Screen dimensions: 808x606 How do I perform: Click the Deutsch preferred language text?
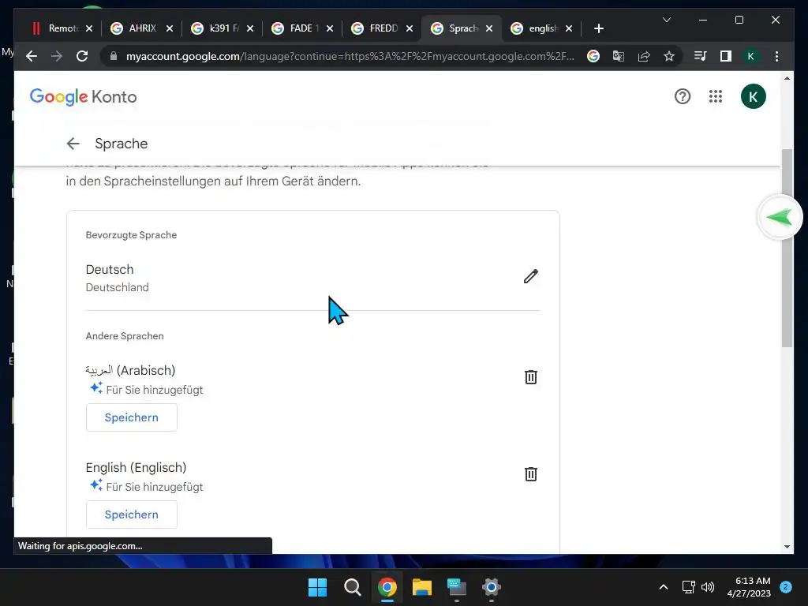110,270
